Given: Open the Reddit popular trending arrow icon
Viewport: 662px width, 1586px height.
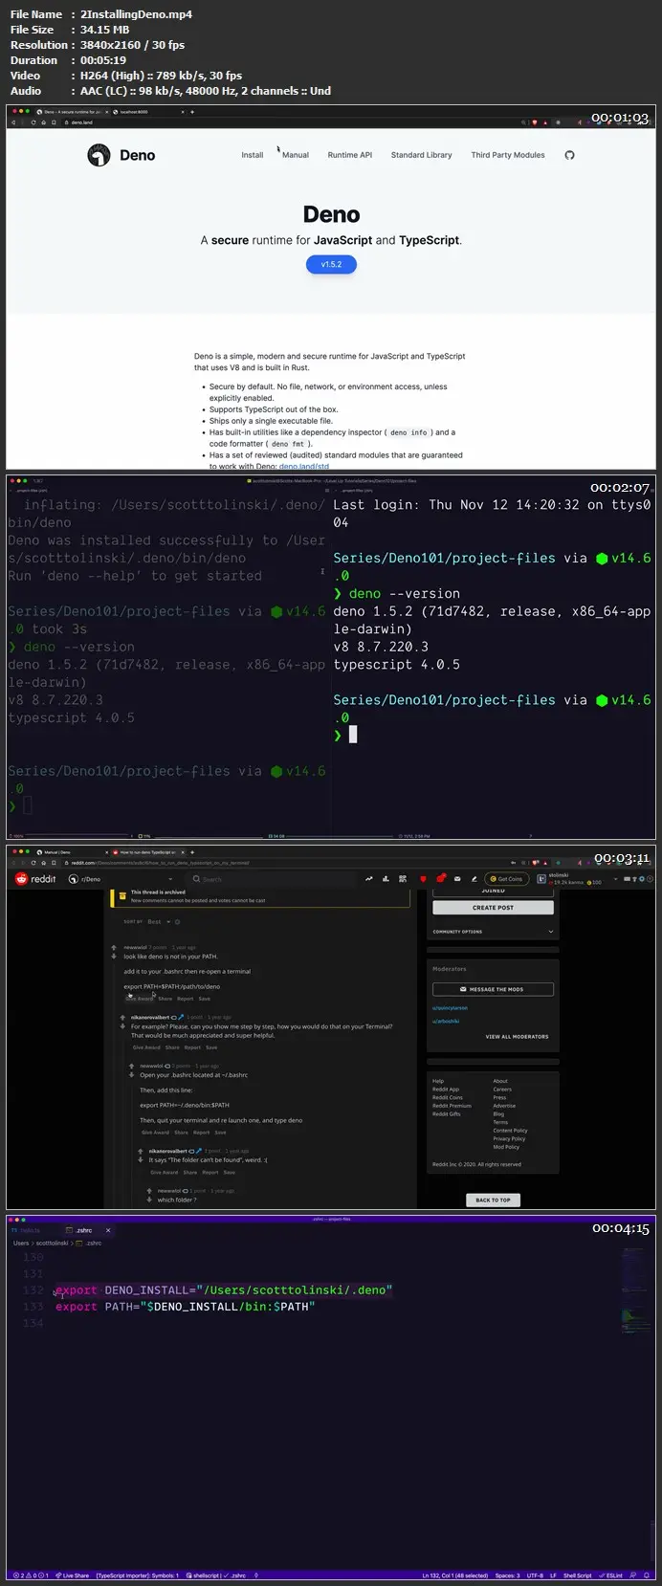Looking at the screenshot, I should coord(368,879).
